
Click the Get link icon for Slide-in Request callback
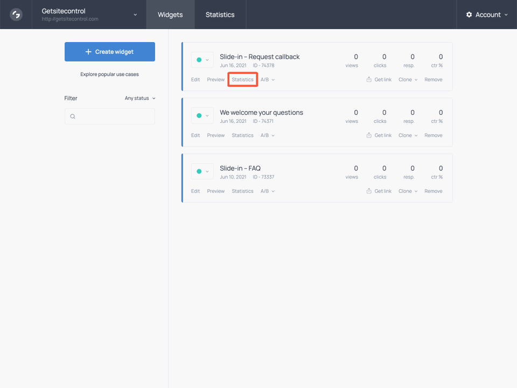pyautogui.click(x=369, y=79)
